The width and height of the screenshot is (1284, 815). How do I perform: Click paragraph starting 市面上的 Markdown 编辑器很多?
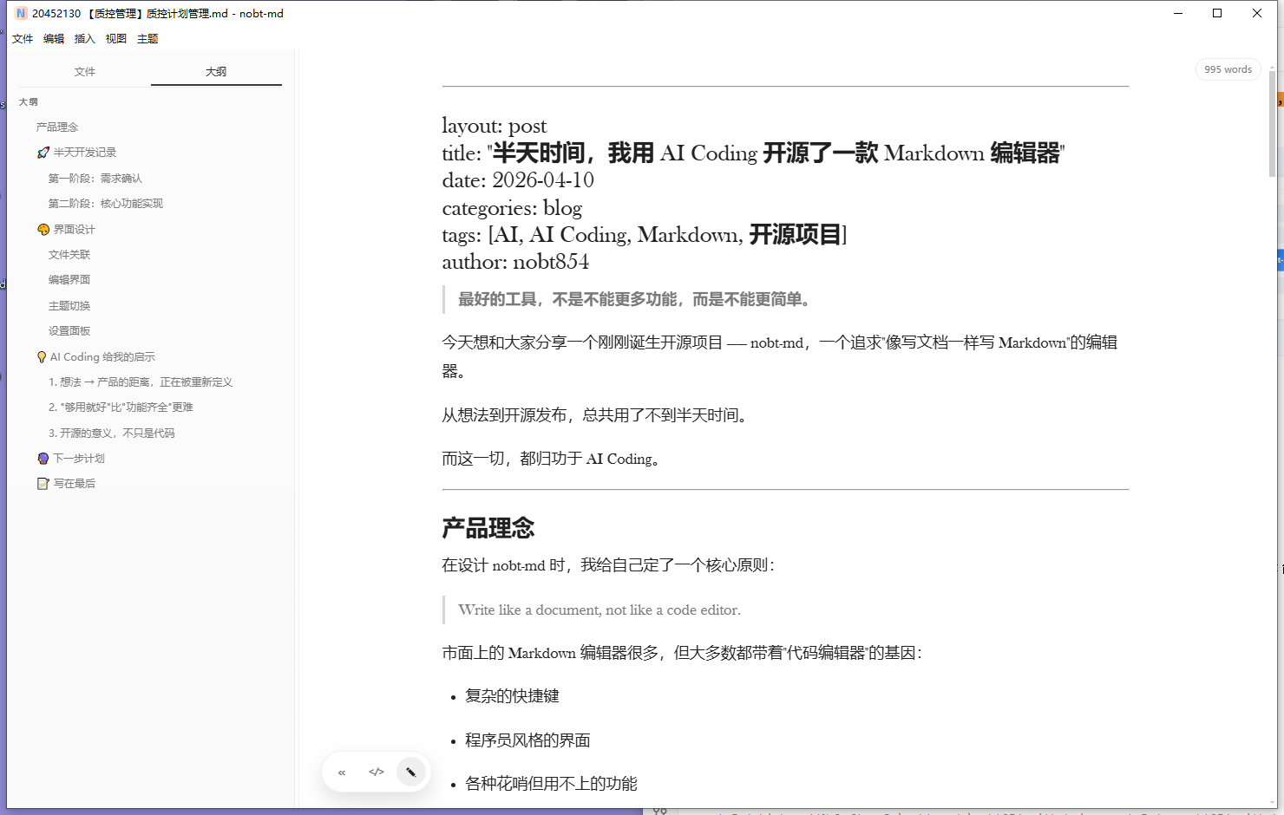coord(683,653)
